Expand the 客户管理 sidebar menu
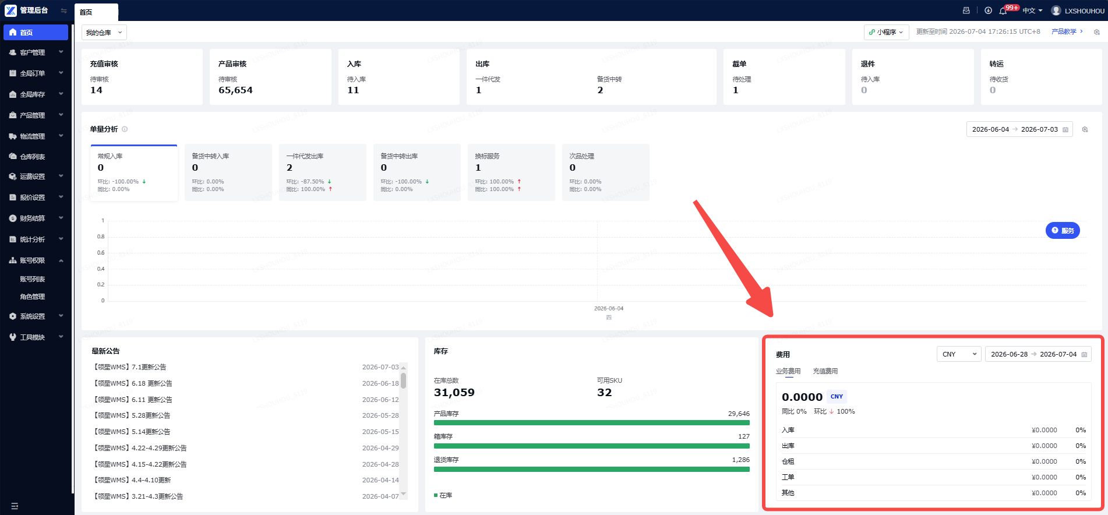 tap(36, 52)
